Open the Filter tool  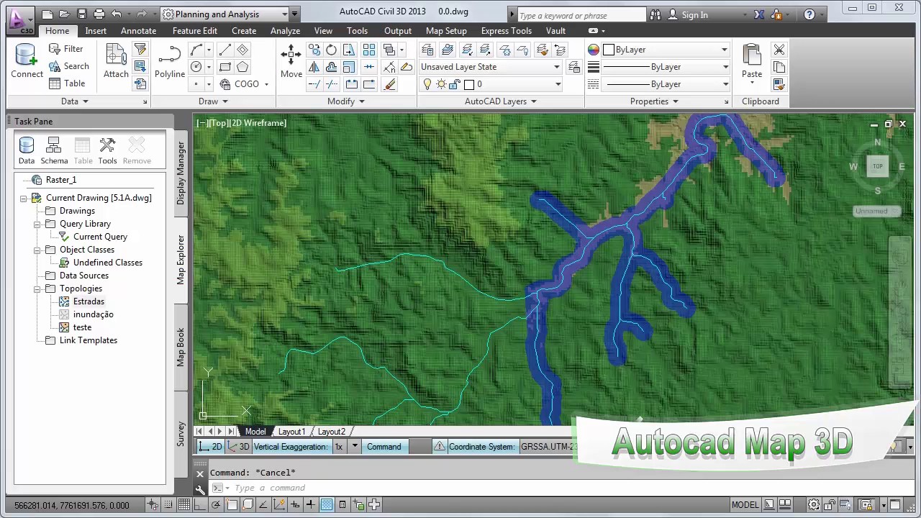(65, 49)
